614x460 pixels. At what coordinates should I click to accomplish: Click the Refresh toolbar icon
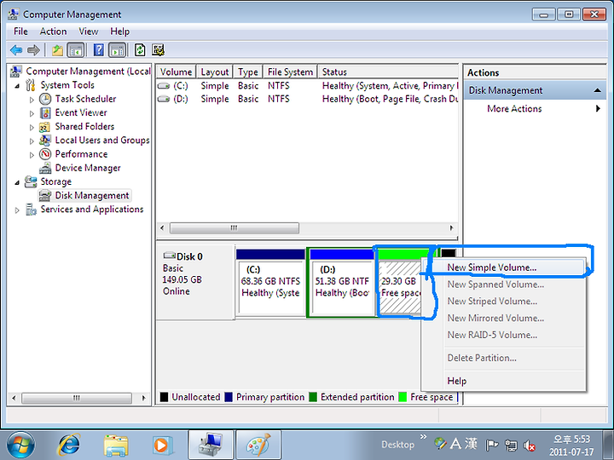click(x=140, y=50)
